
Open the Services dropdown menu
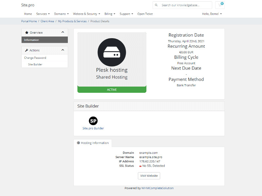(x=43, y=14)
